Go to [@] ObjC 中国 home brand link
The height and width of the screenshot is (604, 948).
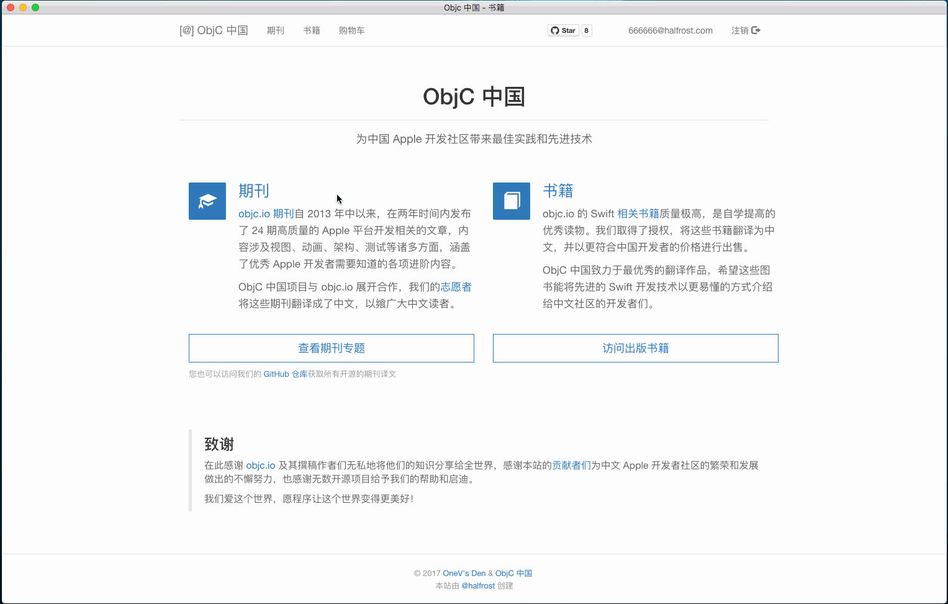pos(214,30)
